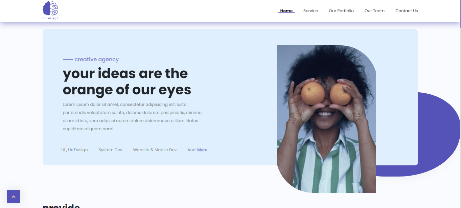Navigate to Our Team section
Viewport: 461px width, 208px height.
[x=374, y=11]
